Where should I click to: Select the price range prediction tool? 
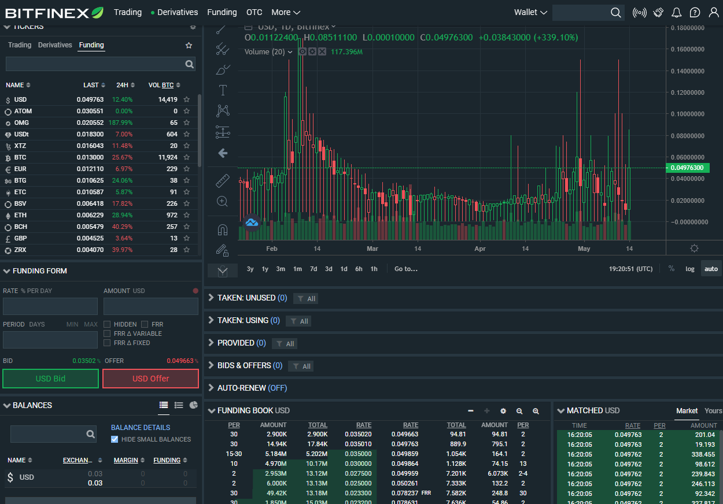click(x=223, y=132)
